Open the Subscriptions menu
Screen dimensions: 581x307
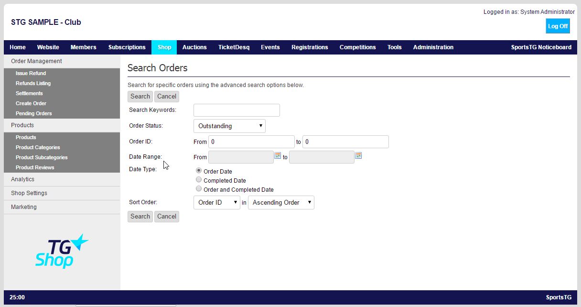127,47
